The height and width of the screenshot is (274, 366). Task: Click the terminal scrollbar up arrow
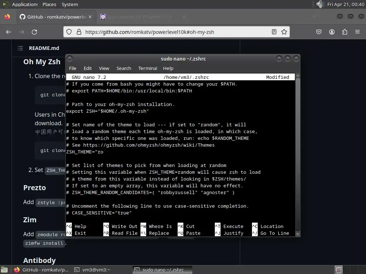coord(298,76)
